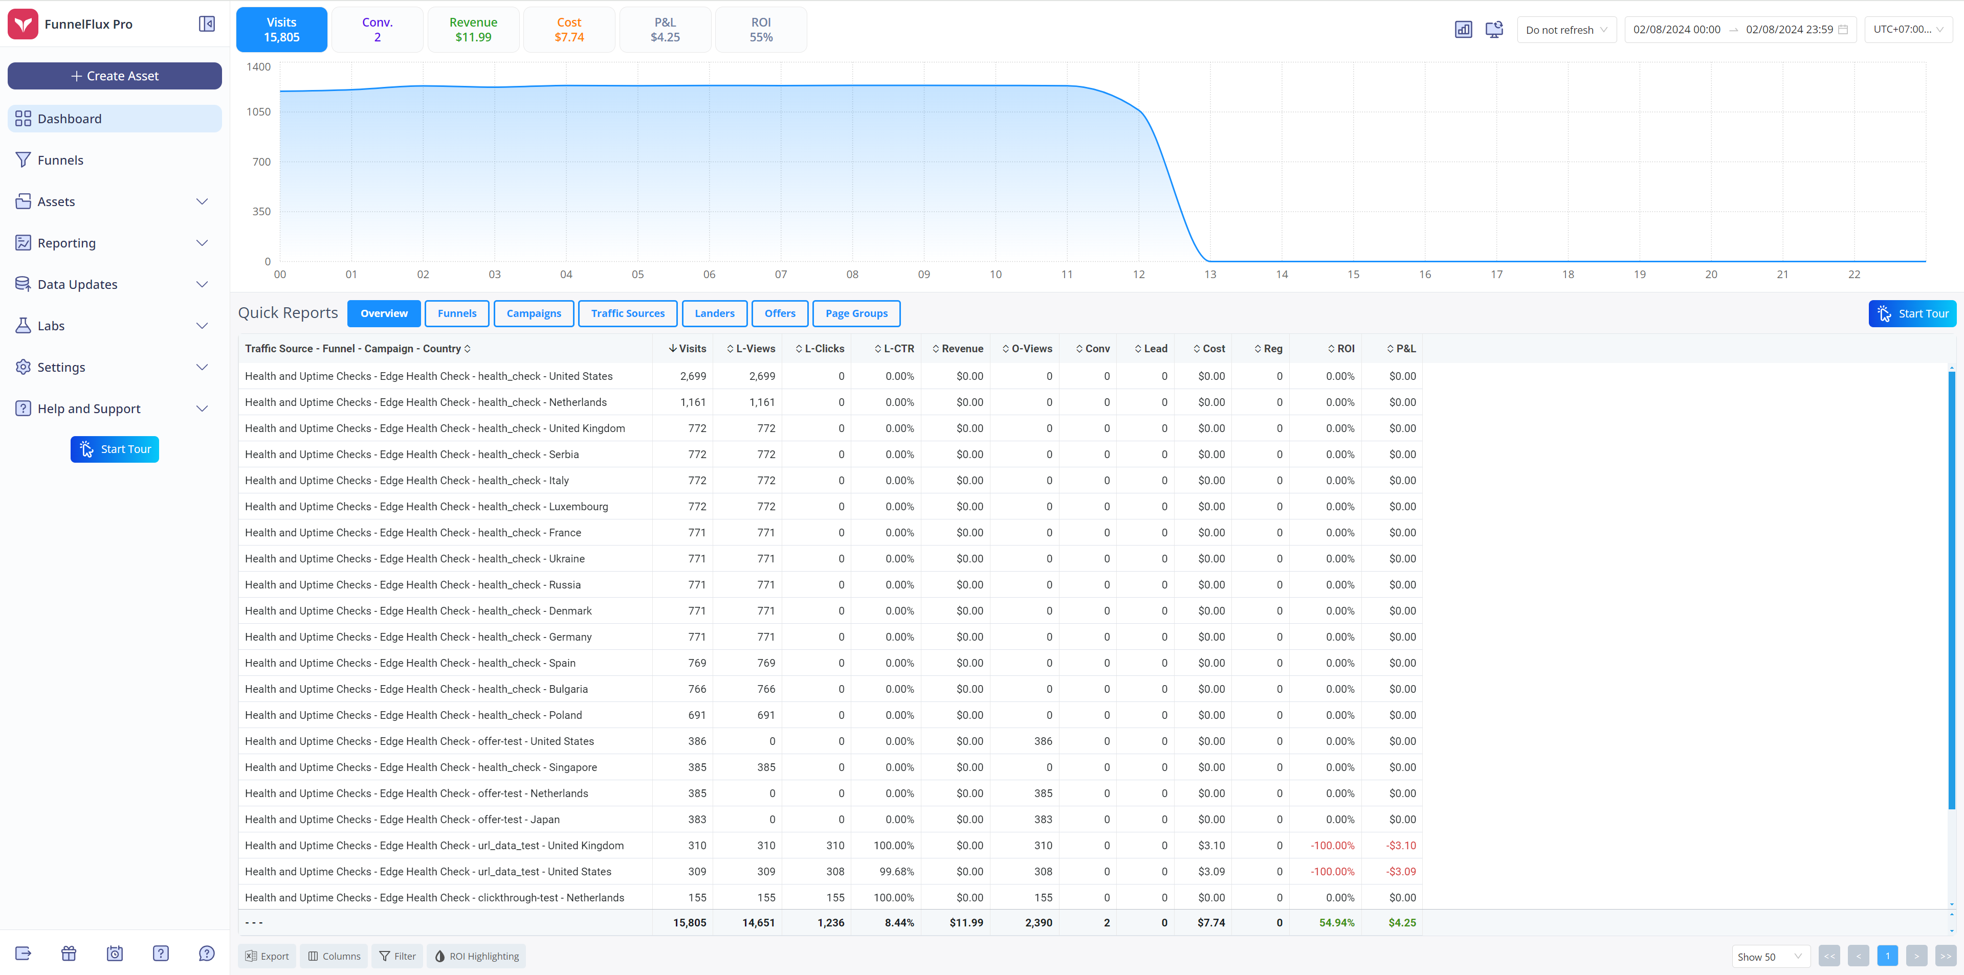This screenshot has width=1964, height=975.
Task: Click the logout icon at sidebar bottom
Action: (23, 953)
